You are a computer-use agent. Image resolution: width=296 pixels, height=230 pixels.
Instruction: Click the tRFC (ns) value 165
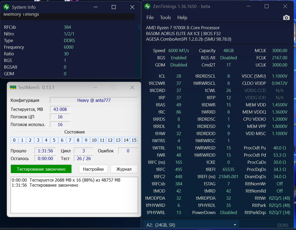(178, 162)
